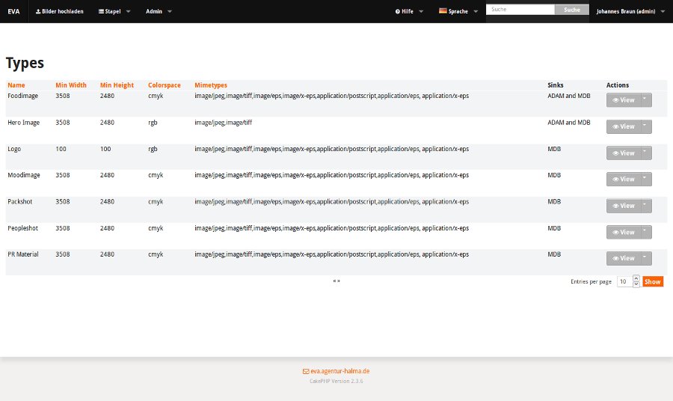Open the Admin menu

(x=153, y=11)
